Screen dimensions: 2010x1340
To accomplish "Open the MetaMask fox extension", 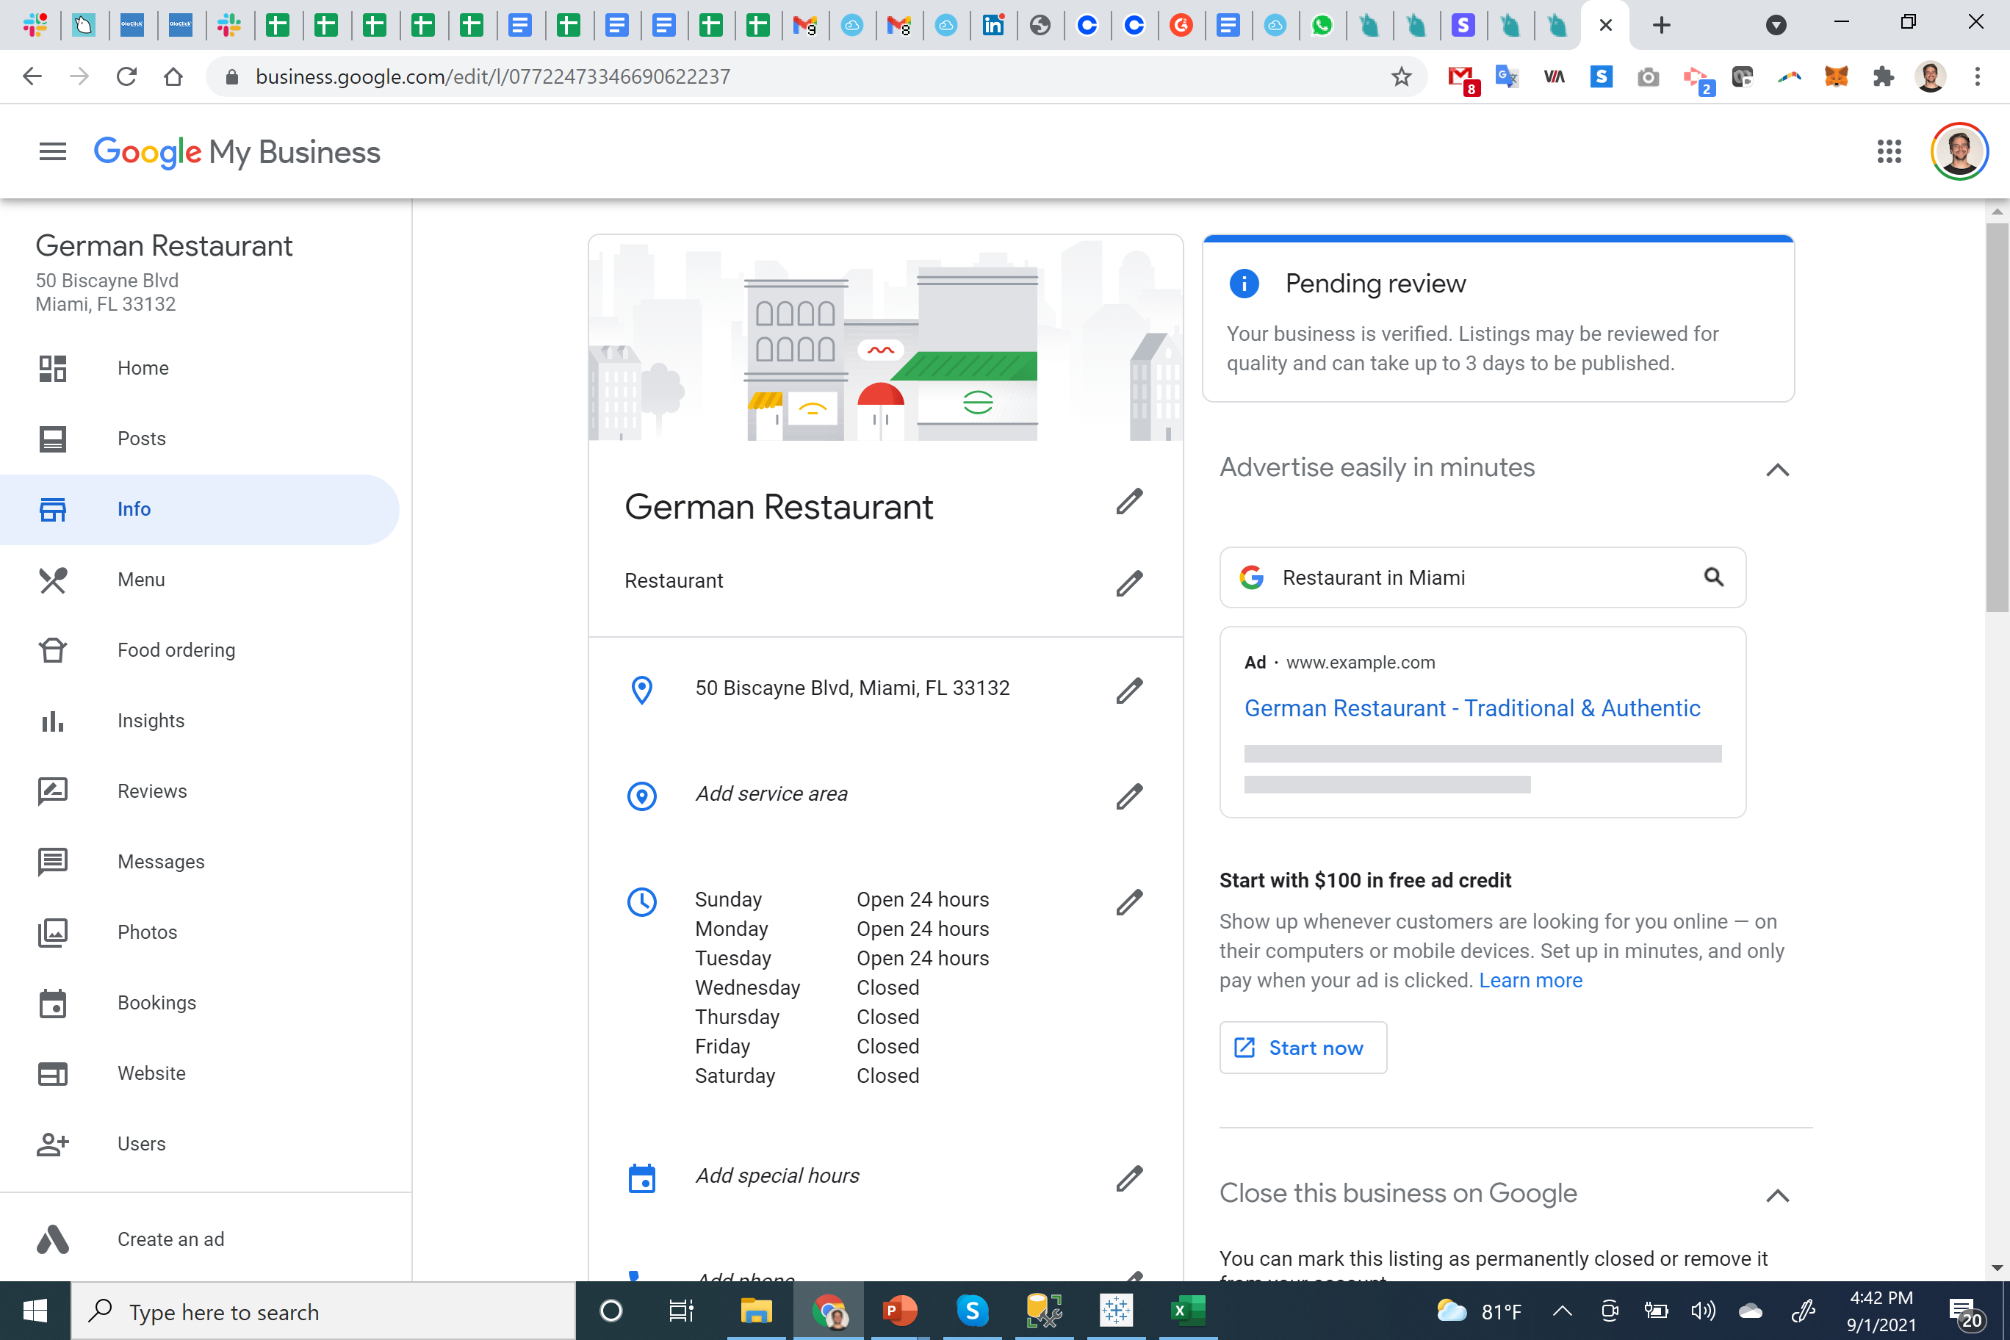I will point(1836,77).
